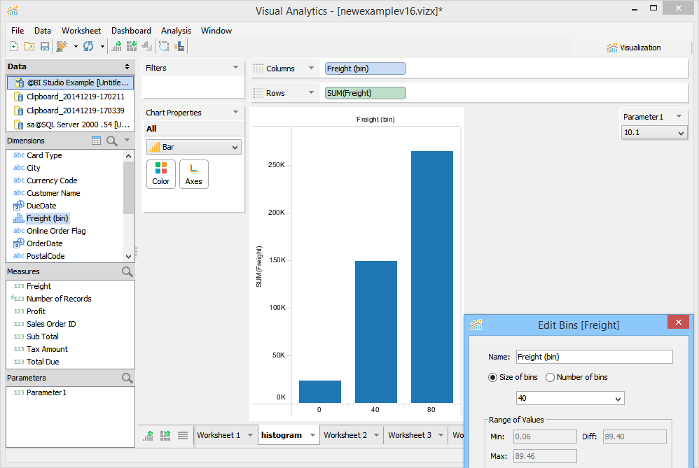The height and width of the screenshot is (468, 699).
Task: Open the Bar chart type dropdown
Action: [x=194, y=147]
